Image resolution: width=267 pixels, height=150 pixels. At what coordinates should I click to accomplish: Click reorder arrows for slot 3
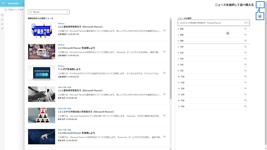[x=245, y=35]
